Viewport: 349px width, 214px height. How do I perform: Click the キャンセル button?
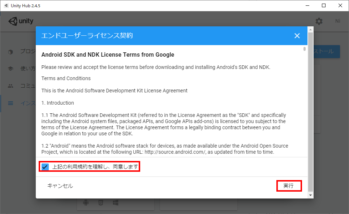point(60,186)
